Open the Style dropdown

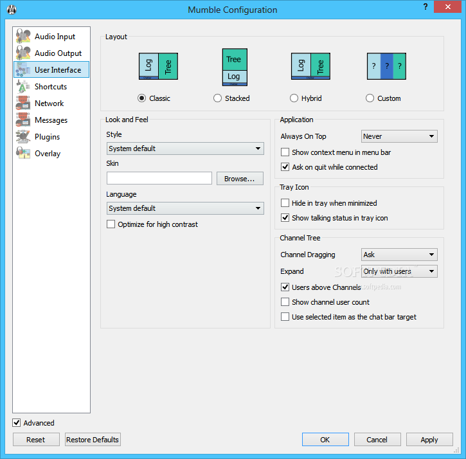(185, 148)
